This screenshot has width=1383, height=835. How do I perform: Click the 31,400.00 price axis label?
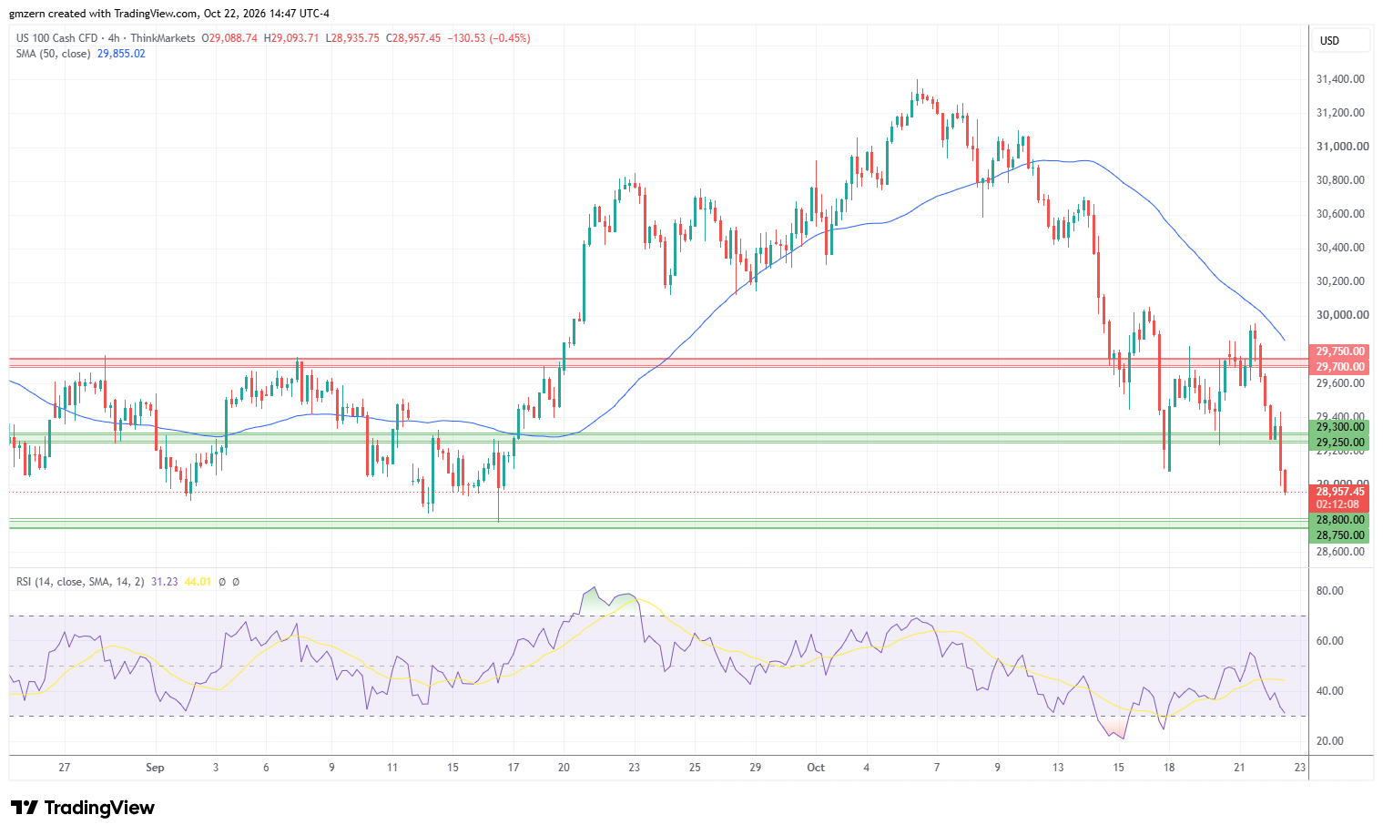click(x=1340, y=79)
